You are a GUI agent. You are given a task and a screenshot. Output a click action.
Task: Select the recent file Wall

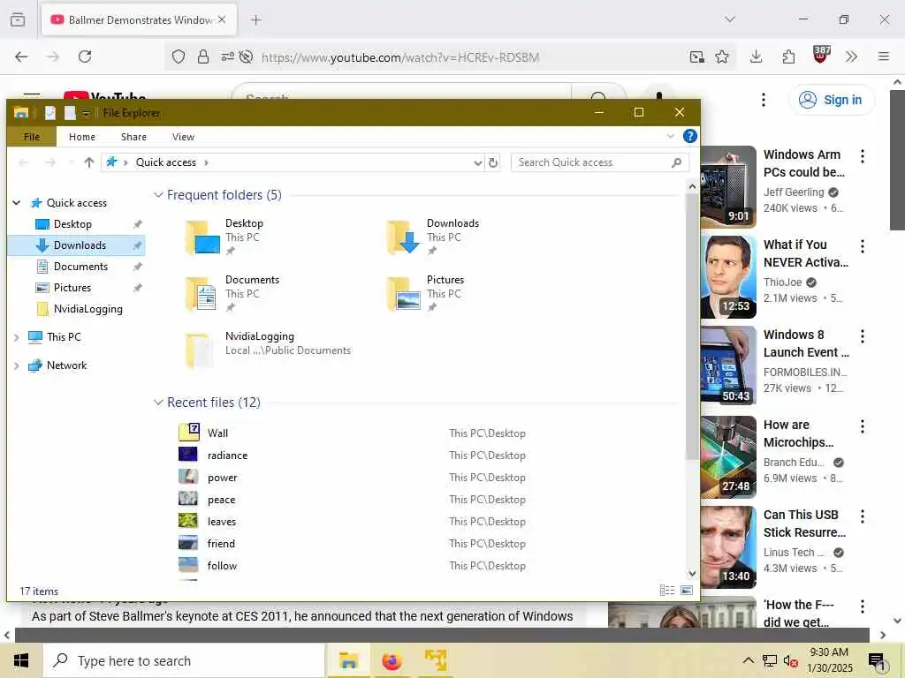point(217,433)
